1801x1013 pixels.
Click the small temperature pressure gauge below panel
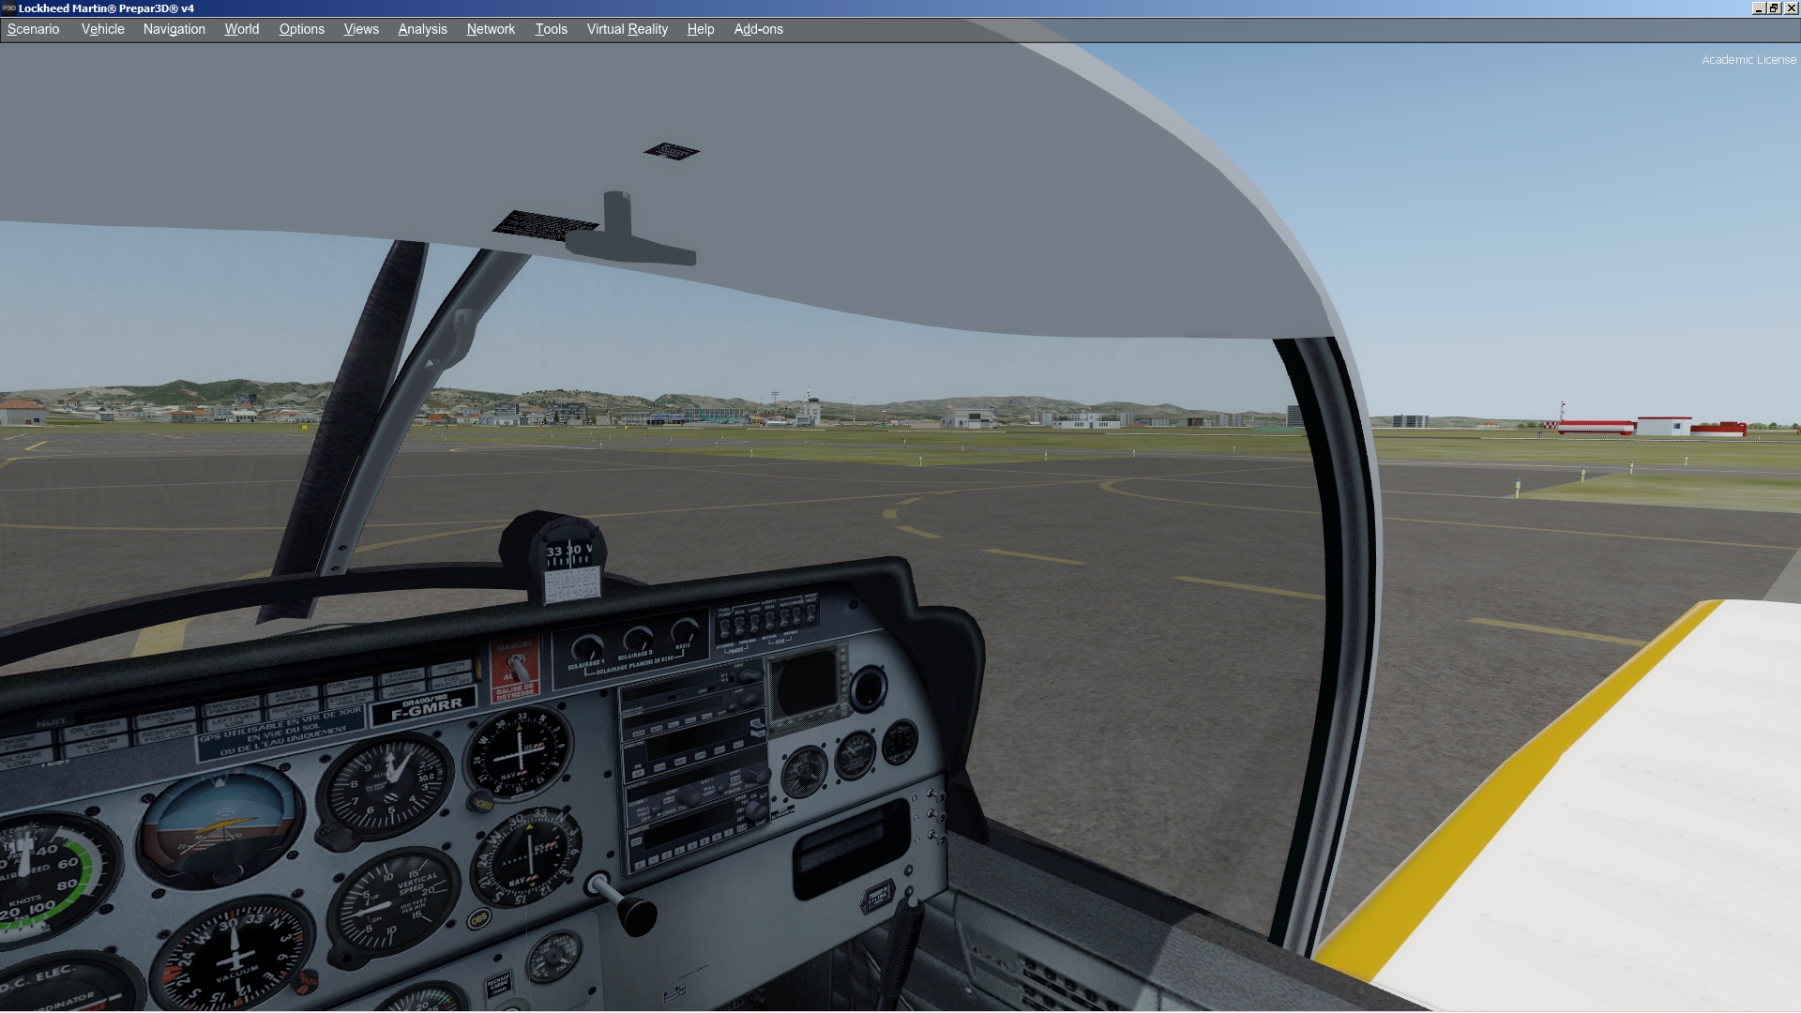click(x=554, y=959)
